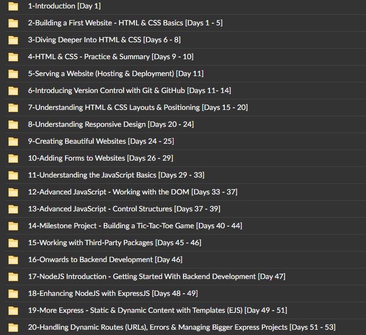Click folder icon for 16-Onwards to Backend Development
This screenshot has width=366, height=335.
click(x=13, y=259)
